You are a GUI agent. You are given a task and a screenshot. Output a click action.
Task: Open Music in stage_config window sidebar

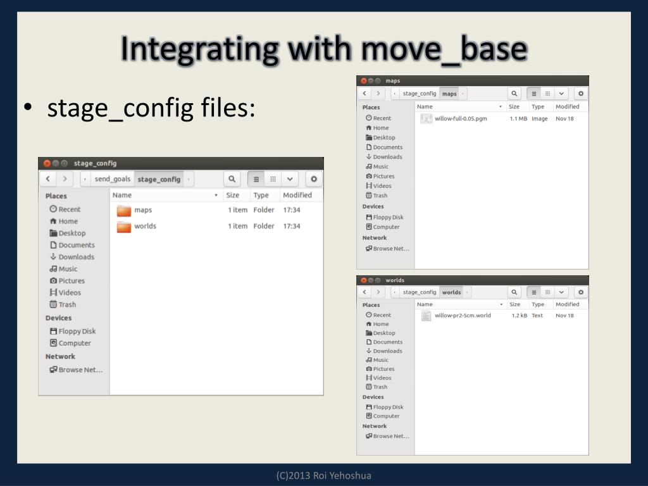[x=63, y=269]
